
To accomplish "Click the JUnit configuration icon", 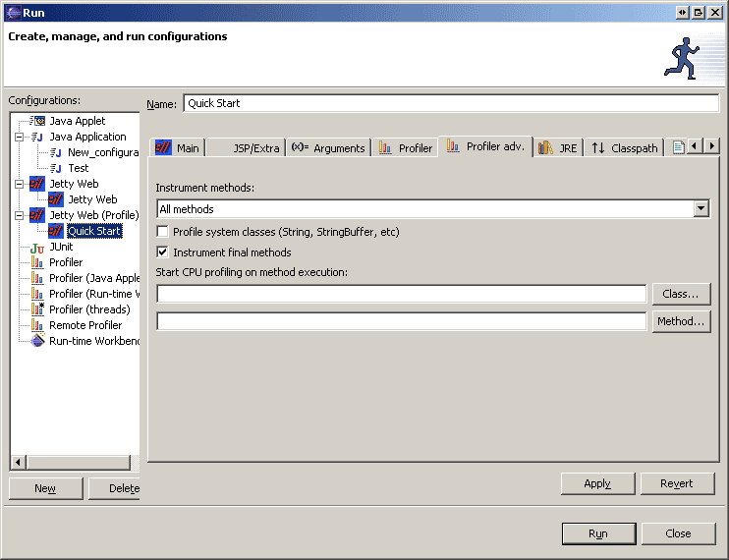I will click(37, 247).
